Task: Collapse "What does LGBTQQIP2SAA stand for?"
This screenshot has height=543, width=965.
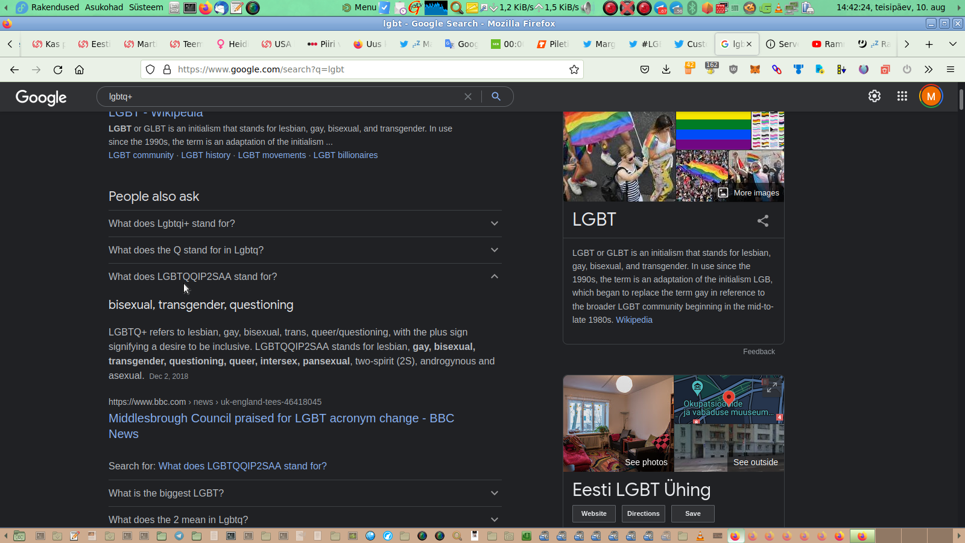Action: point(305,276)
